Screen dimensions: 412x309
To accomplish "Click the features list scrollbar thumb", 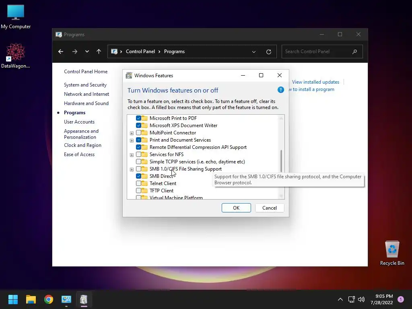I will click(281, 161).
